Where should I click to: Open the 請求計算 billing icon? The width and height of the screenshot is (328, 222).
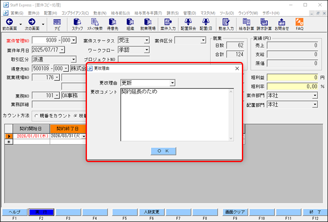pos(264,22)
